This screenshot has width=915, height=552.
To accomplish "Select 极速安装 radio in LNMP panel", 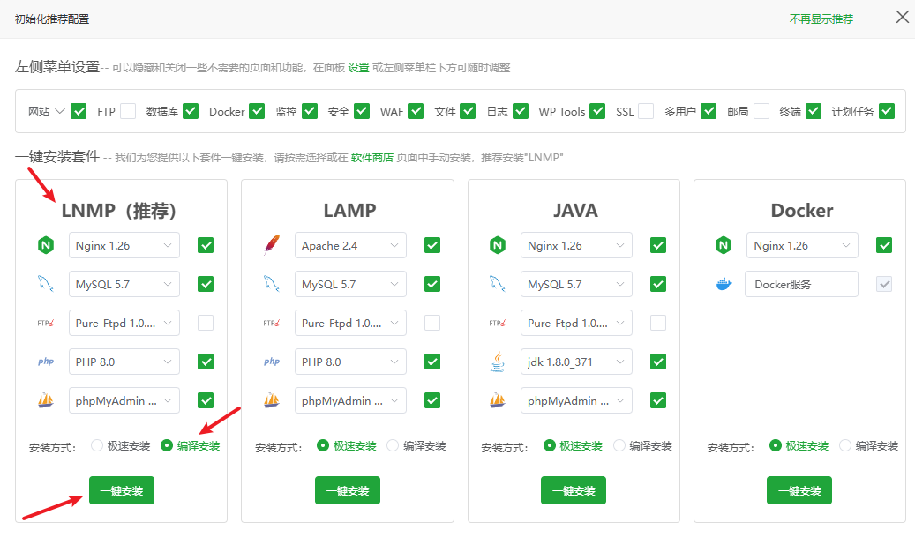I will [x=98, y=445].
